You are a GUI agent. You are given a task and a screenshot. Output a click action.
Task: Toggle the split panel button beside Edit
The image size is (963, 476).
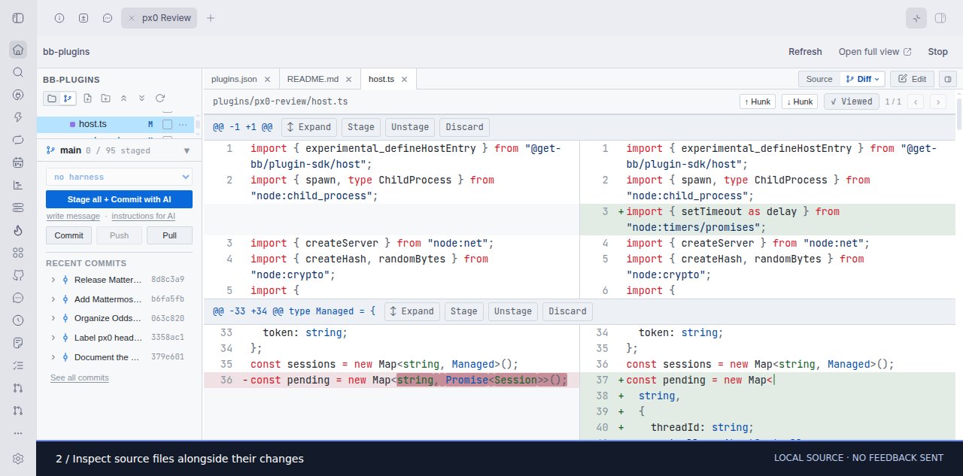[x=948, y=79]
